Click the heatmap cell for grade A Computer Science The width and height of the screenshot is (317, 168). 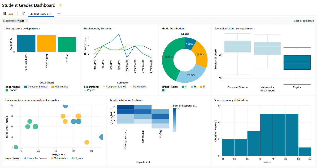(x=125, y=107)
